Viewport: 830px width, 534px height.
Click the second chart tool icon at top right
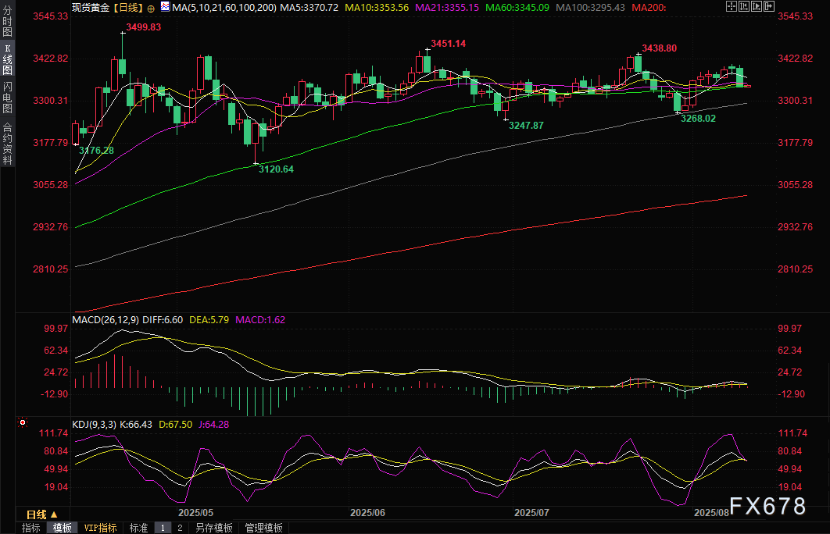point(742,7)
